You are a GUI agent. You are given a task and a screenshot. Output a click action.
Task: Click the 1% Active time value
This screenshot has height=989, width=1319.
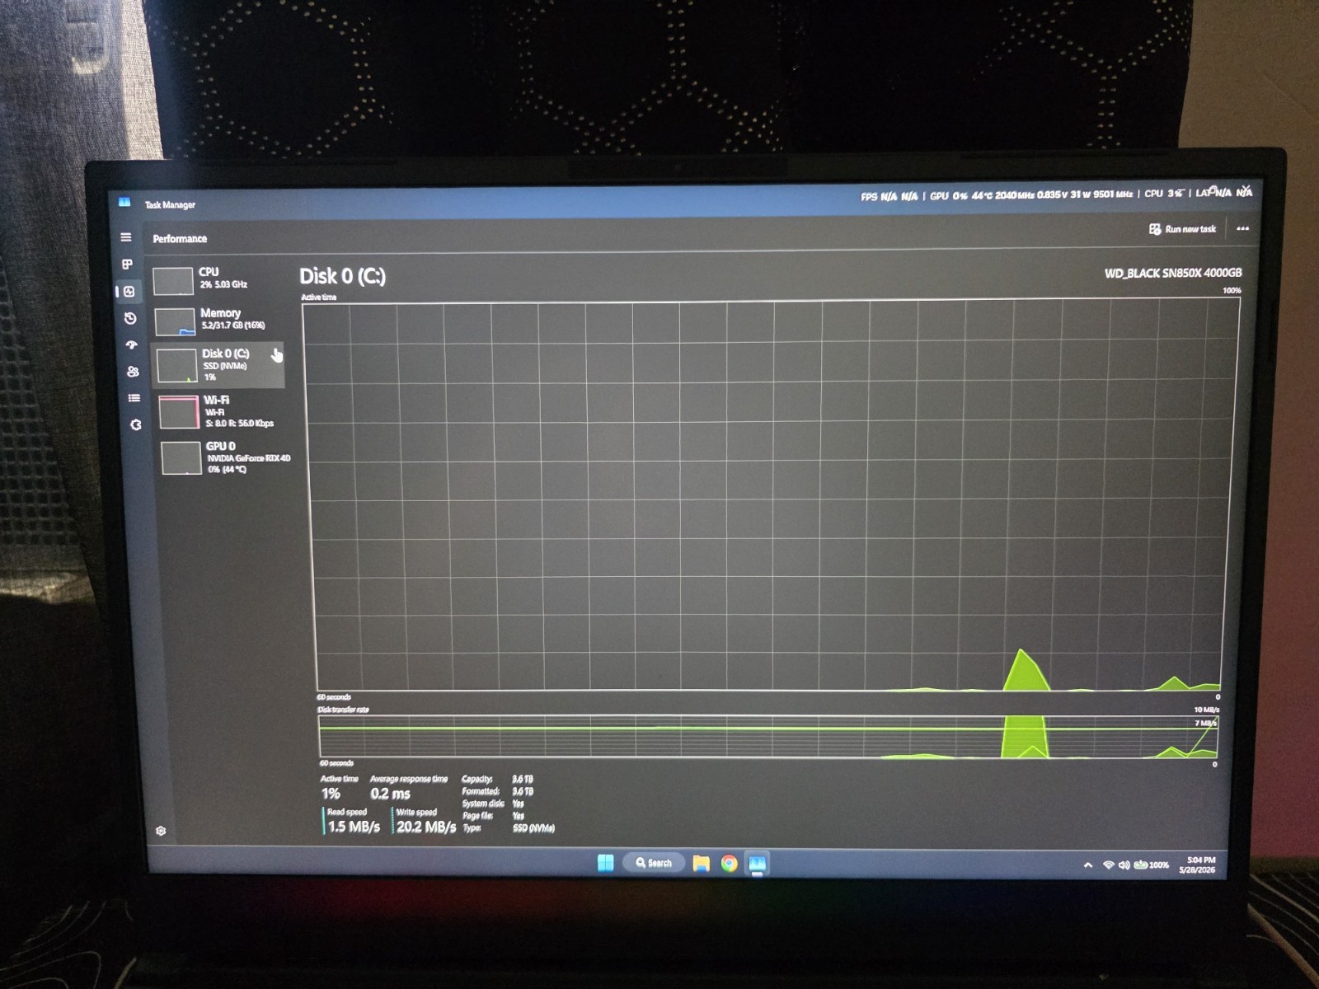pyautogui.click(x=331, y=794)
